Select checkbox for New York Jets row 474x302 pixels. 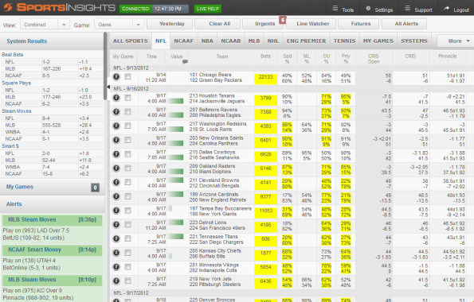point(128,281)
